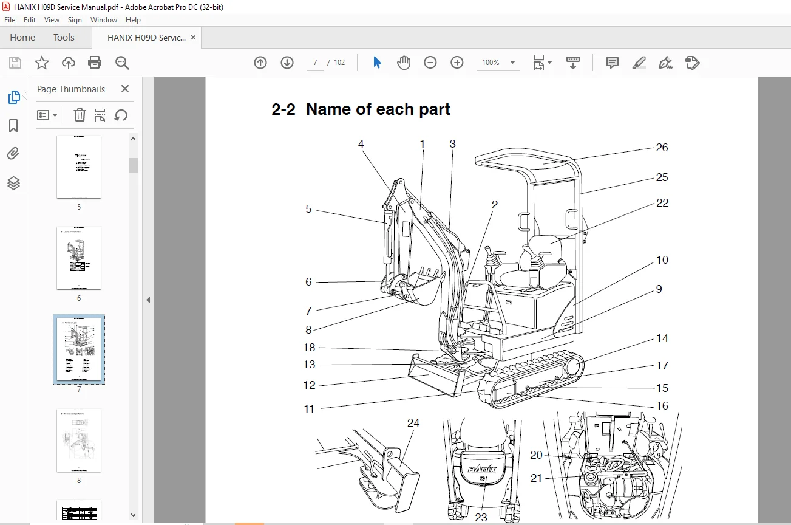Click the total page count '102'
The image size is (791, 525).
(339, 63)
